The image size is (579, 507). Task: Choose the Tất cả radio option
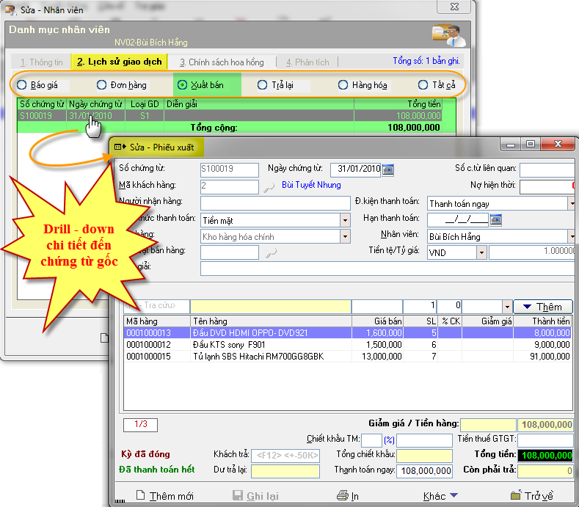423,85
